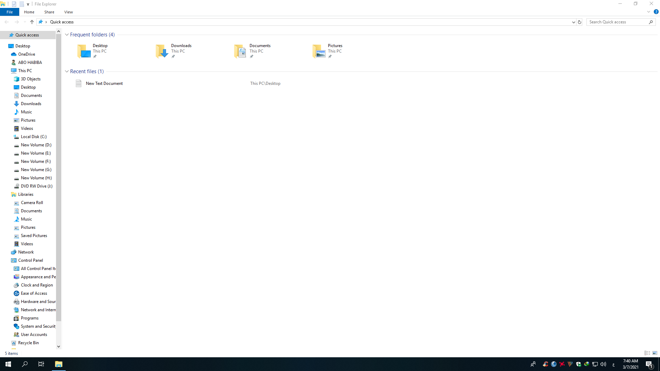Viewport: 660px width, 371px height.
Task: Click File Explorer taskbar icon
Action: point(58,364)
